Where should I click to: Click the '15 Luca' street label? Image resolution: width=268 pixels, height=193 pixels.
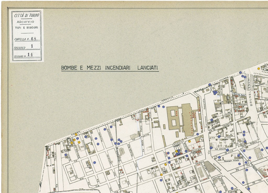[x=228, y=152]
